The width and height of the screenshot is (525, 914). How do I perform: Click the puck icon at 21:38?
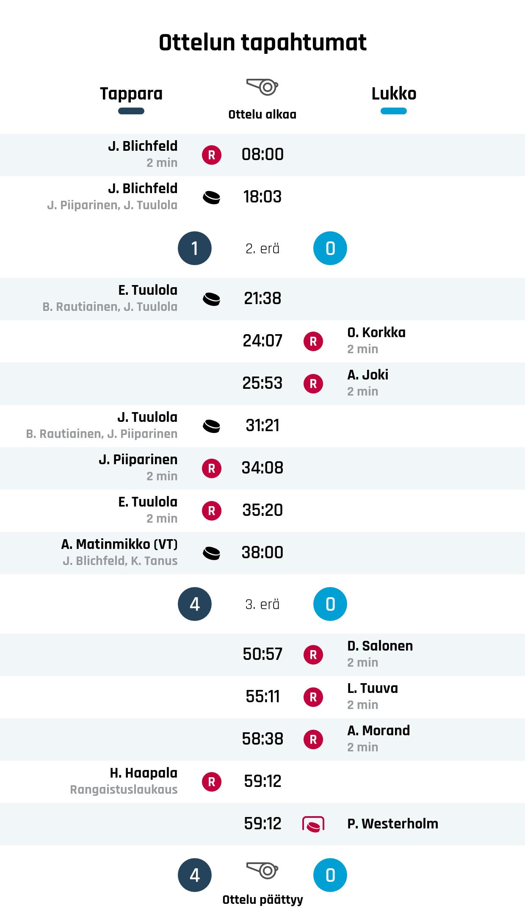(x=212, y=299)
